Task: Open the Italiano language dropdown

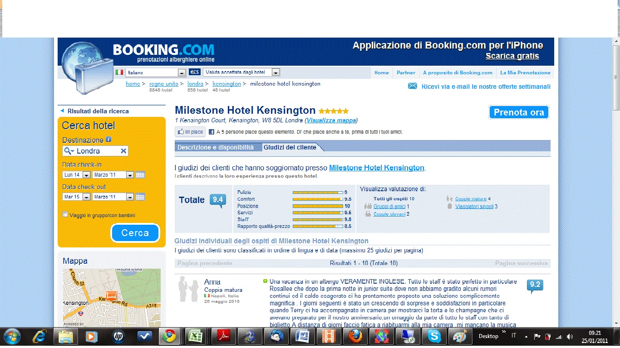Action: pos(156,72)
